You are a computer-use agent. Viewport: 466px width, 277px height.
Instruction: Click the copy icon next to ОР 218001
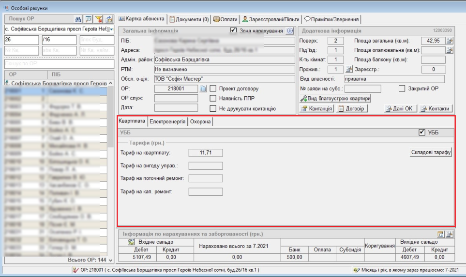(x=203, y=89)
